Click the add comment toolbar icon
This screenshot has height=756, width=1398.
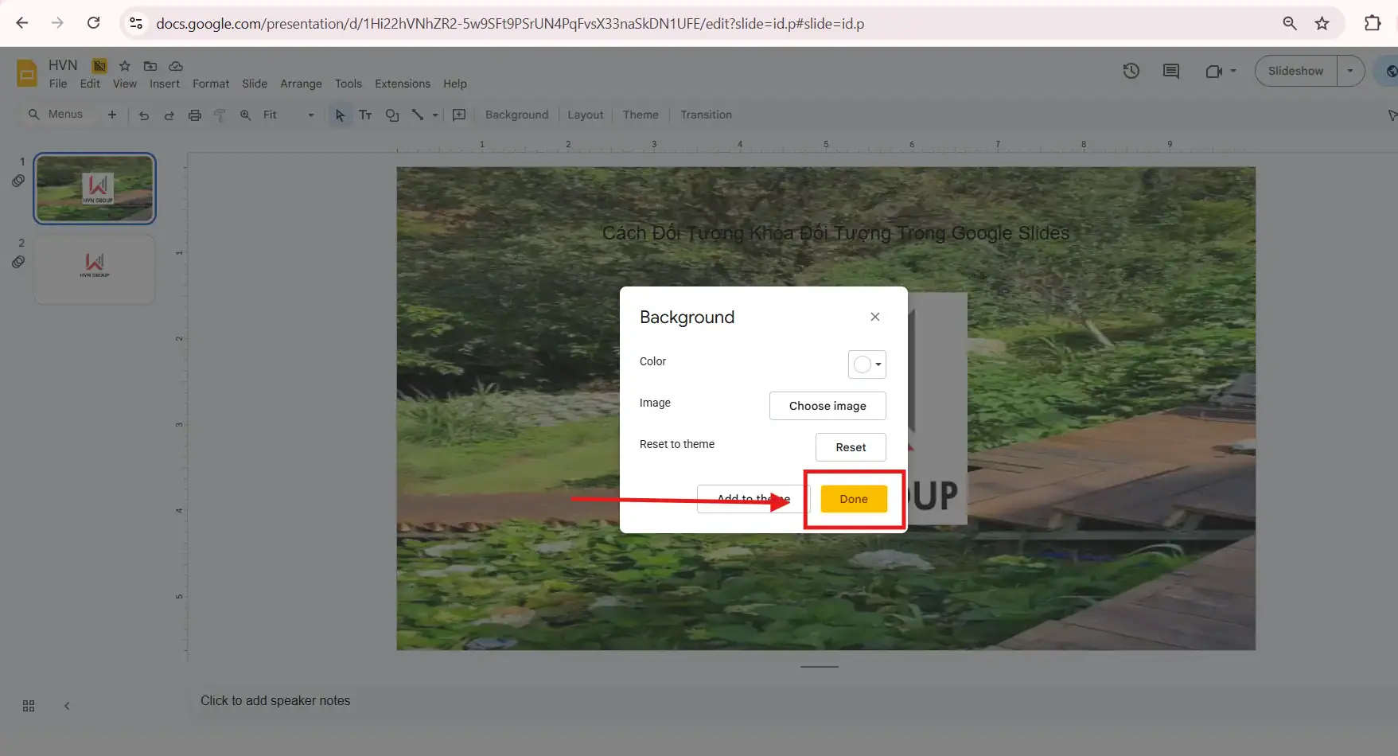(459, 115)
